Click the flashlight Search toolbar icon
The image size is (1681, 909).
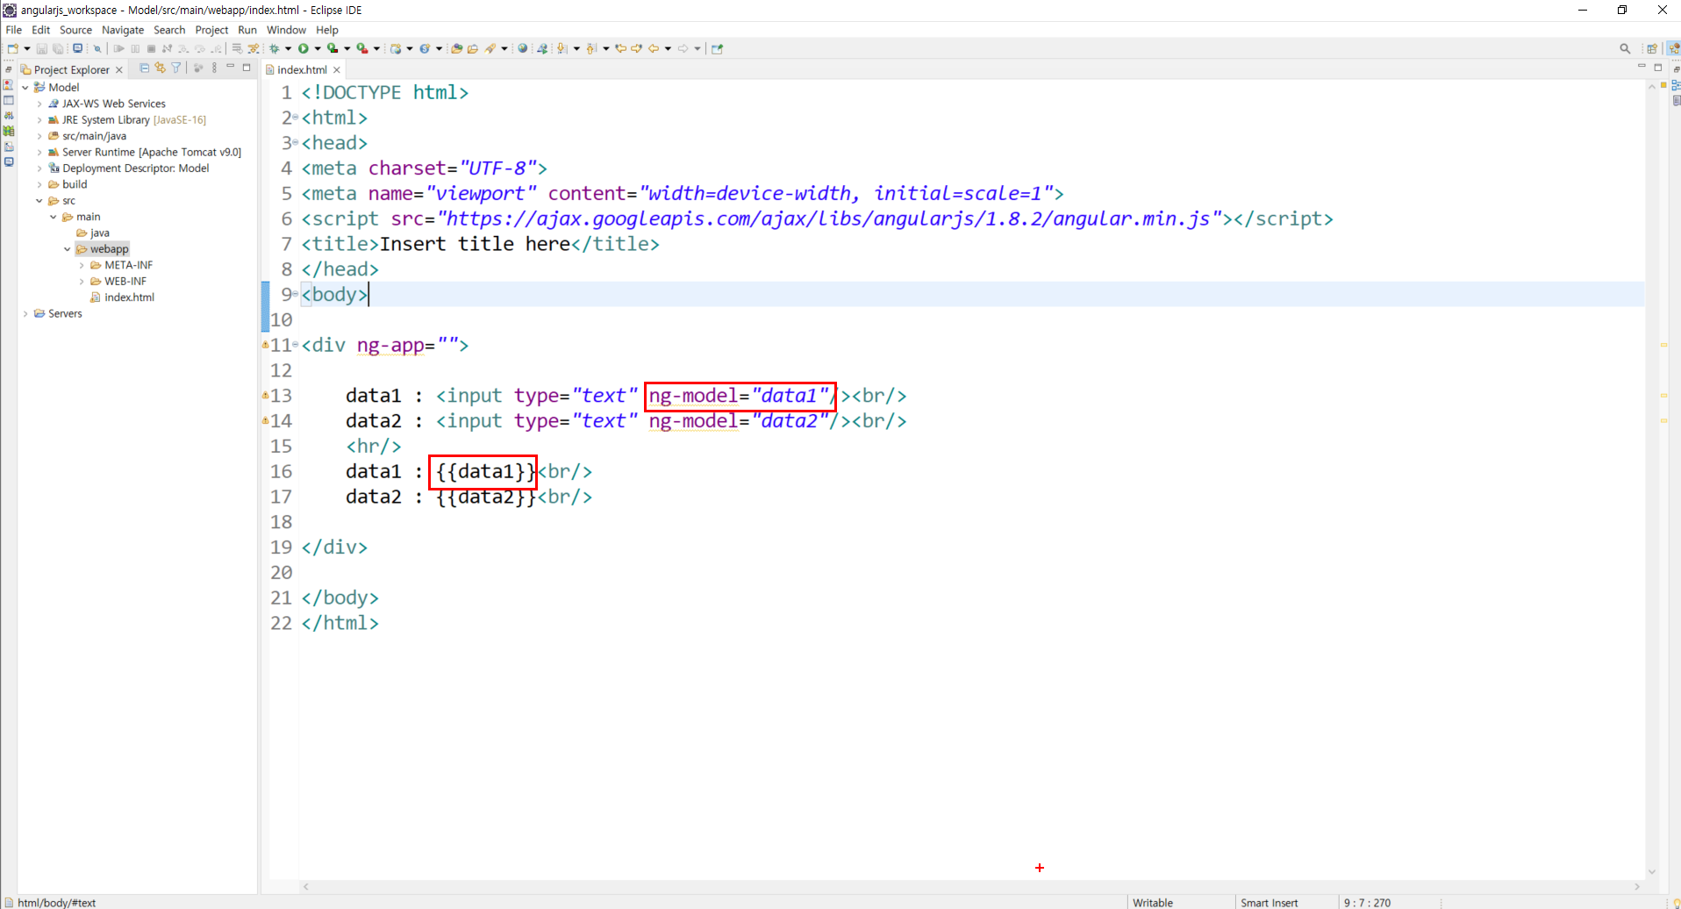tap(490, 48)
